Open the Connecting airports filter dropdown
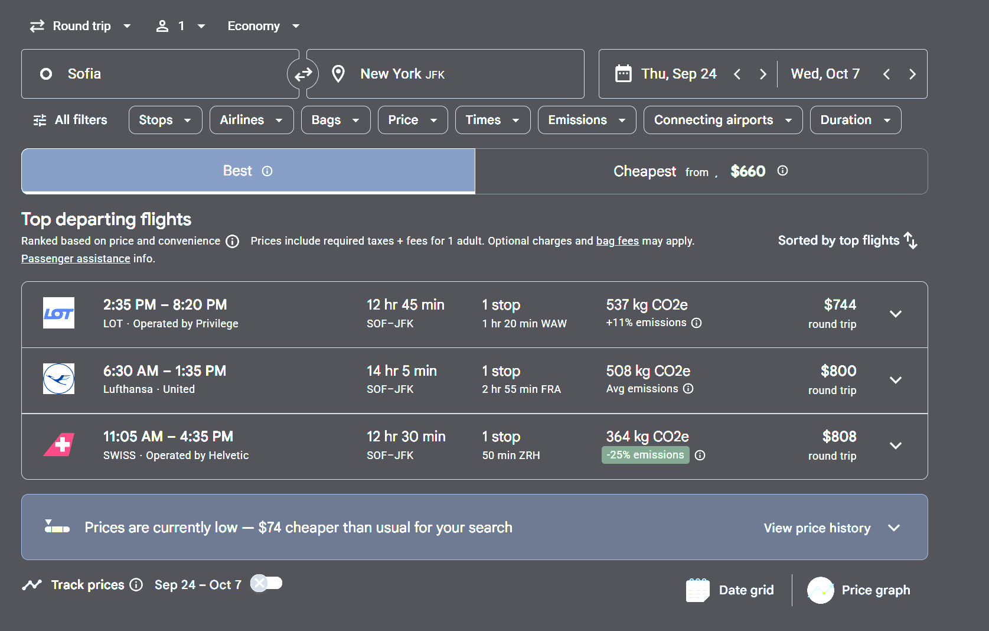 pyautogui.click(x=723, y=120)
